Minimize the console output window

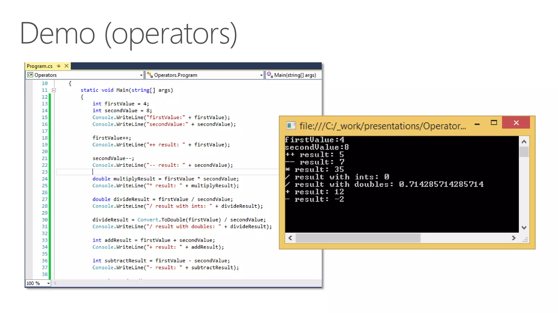pyautogui.click(x=477, y=124)
